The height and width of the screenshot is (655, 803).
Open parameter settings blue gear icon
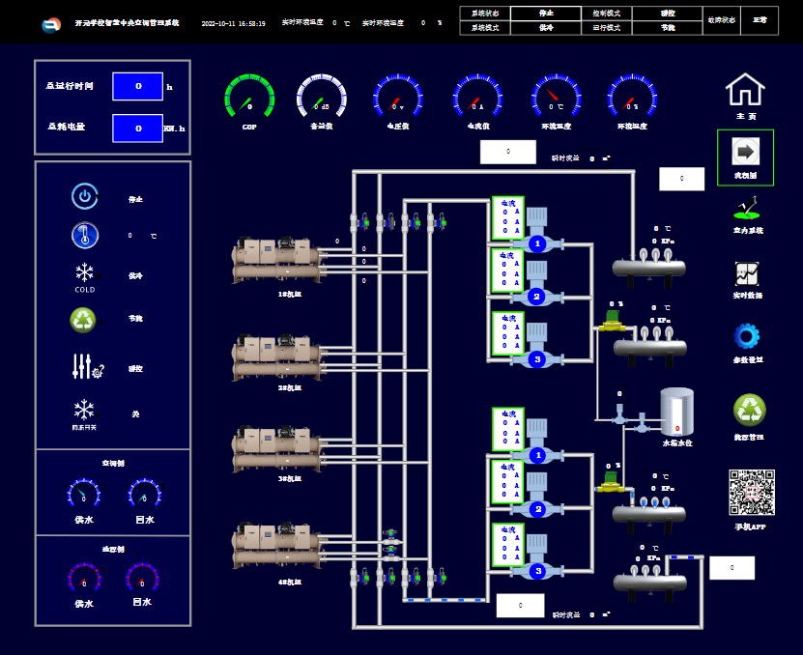click(747, 336)
